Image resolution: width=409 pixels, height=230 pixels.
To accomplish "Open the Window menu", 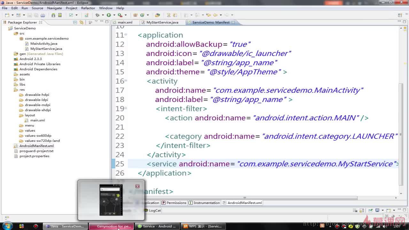I will click(x=106, y=8).
